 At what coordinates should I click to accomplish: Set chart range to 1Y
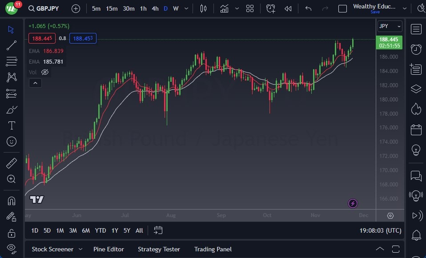pos(114,230)
